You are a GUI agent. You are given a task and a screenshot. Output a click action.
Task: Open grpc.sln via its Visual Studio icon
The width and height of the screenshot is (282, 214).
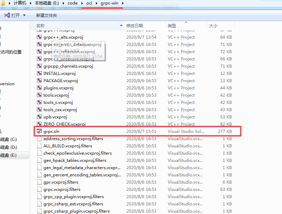[x=39, y=131]
